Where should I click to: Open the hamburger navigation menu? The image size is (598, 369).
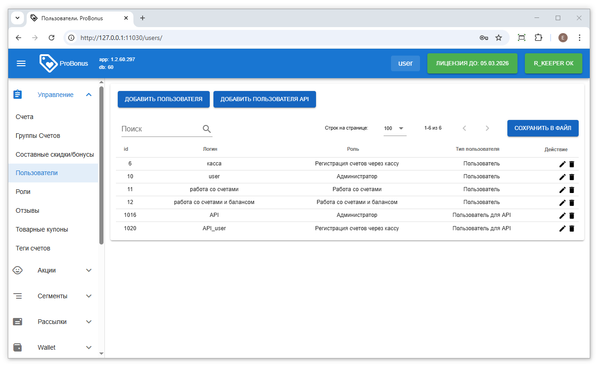click(x=21, y=63)
